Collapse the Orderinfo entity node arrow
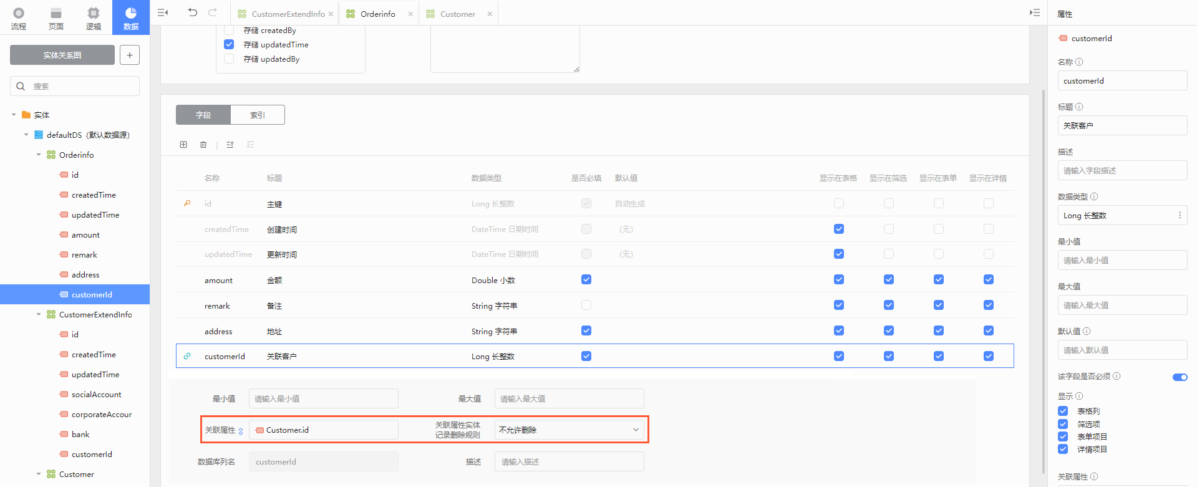 coord(39,155)
